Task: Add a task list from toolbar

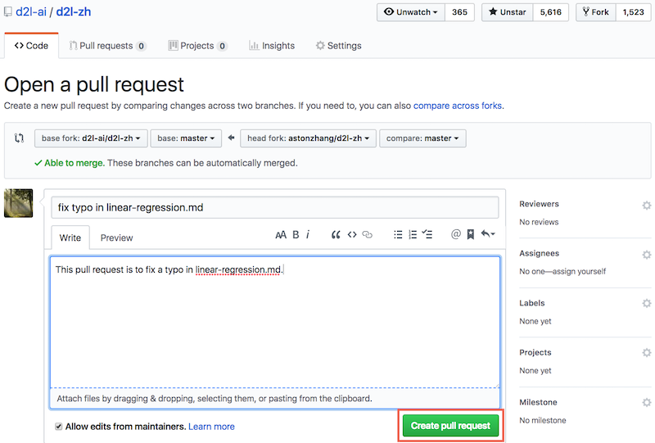Action: coord(427,235)
